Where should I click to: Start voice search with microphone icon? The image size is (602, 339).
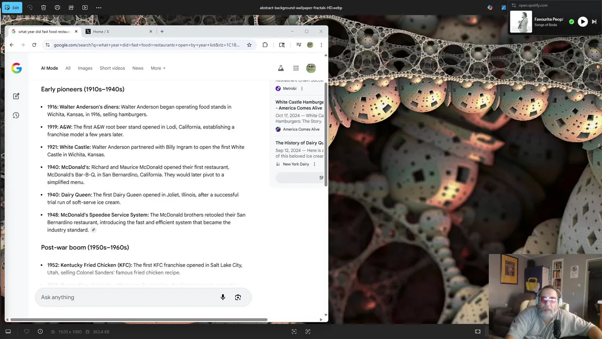[x=223, y=297]
